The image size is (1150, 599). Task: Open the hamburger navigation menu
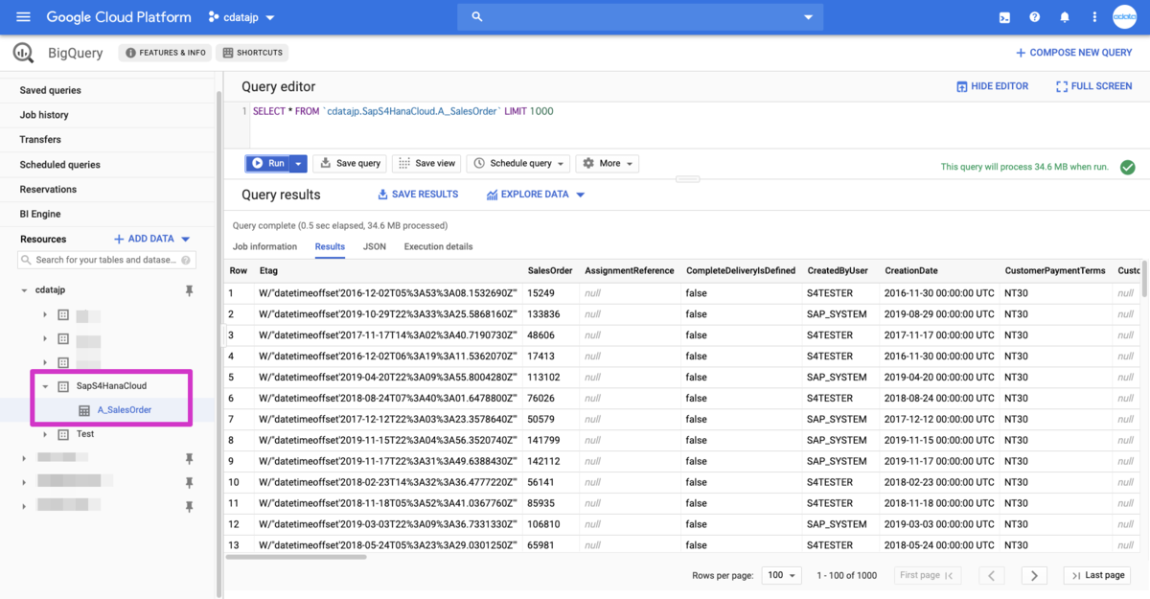[23, 17]
